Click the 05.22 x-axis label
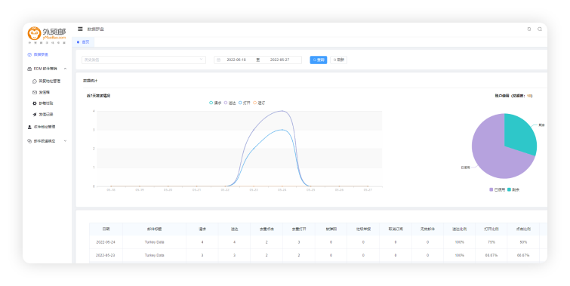 (x=225, y=190)
